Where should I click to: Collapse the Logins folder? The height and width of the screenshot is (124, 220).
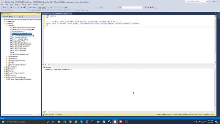tap(7, 25)
